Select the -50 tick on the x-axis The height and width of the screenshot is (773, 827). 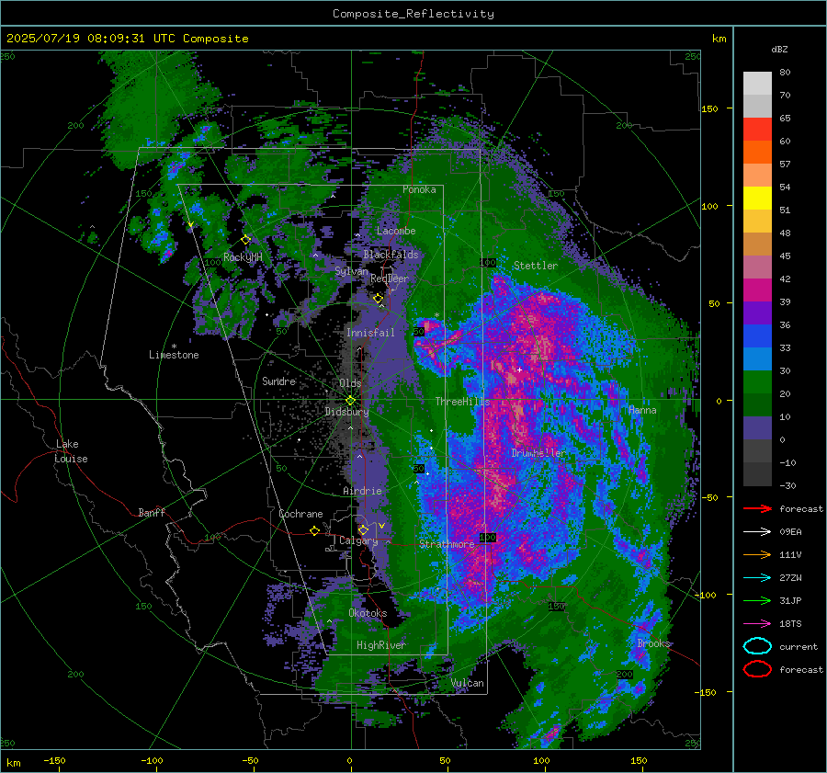point(250,760)
